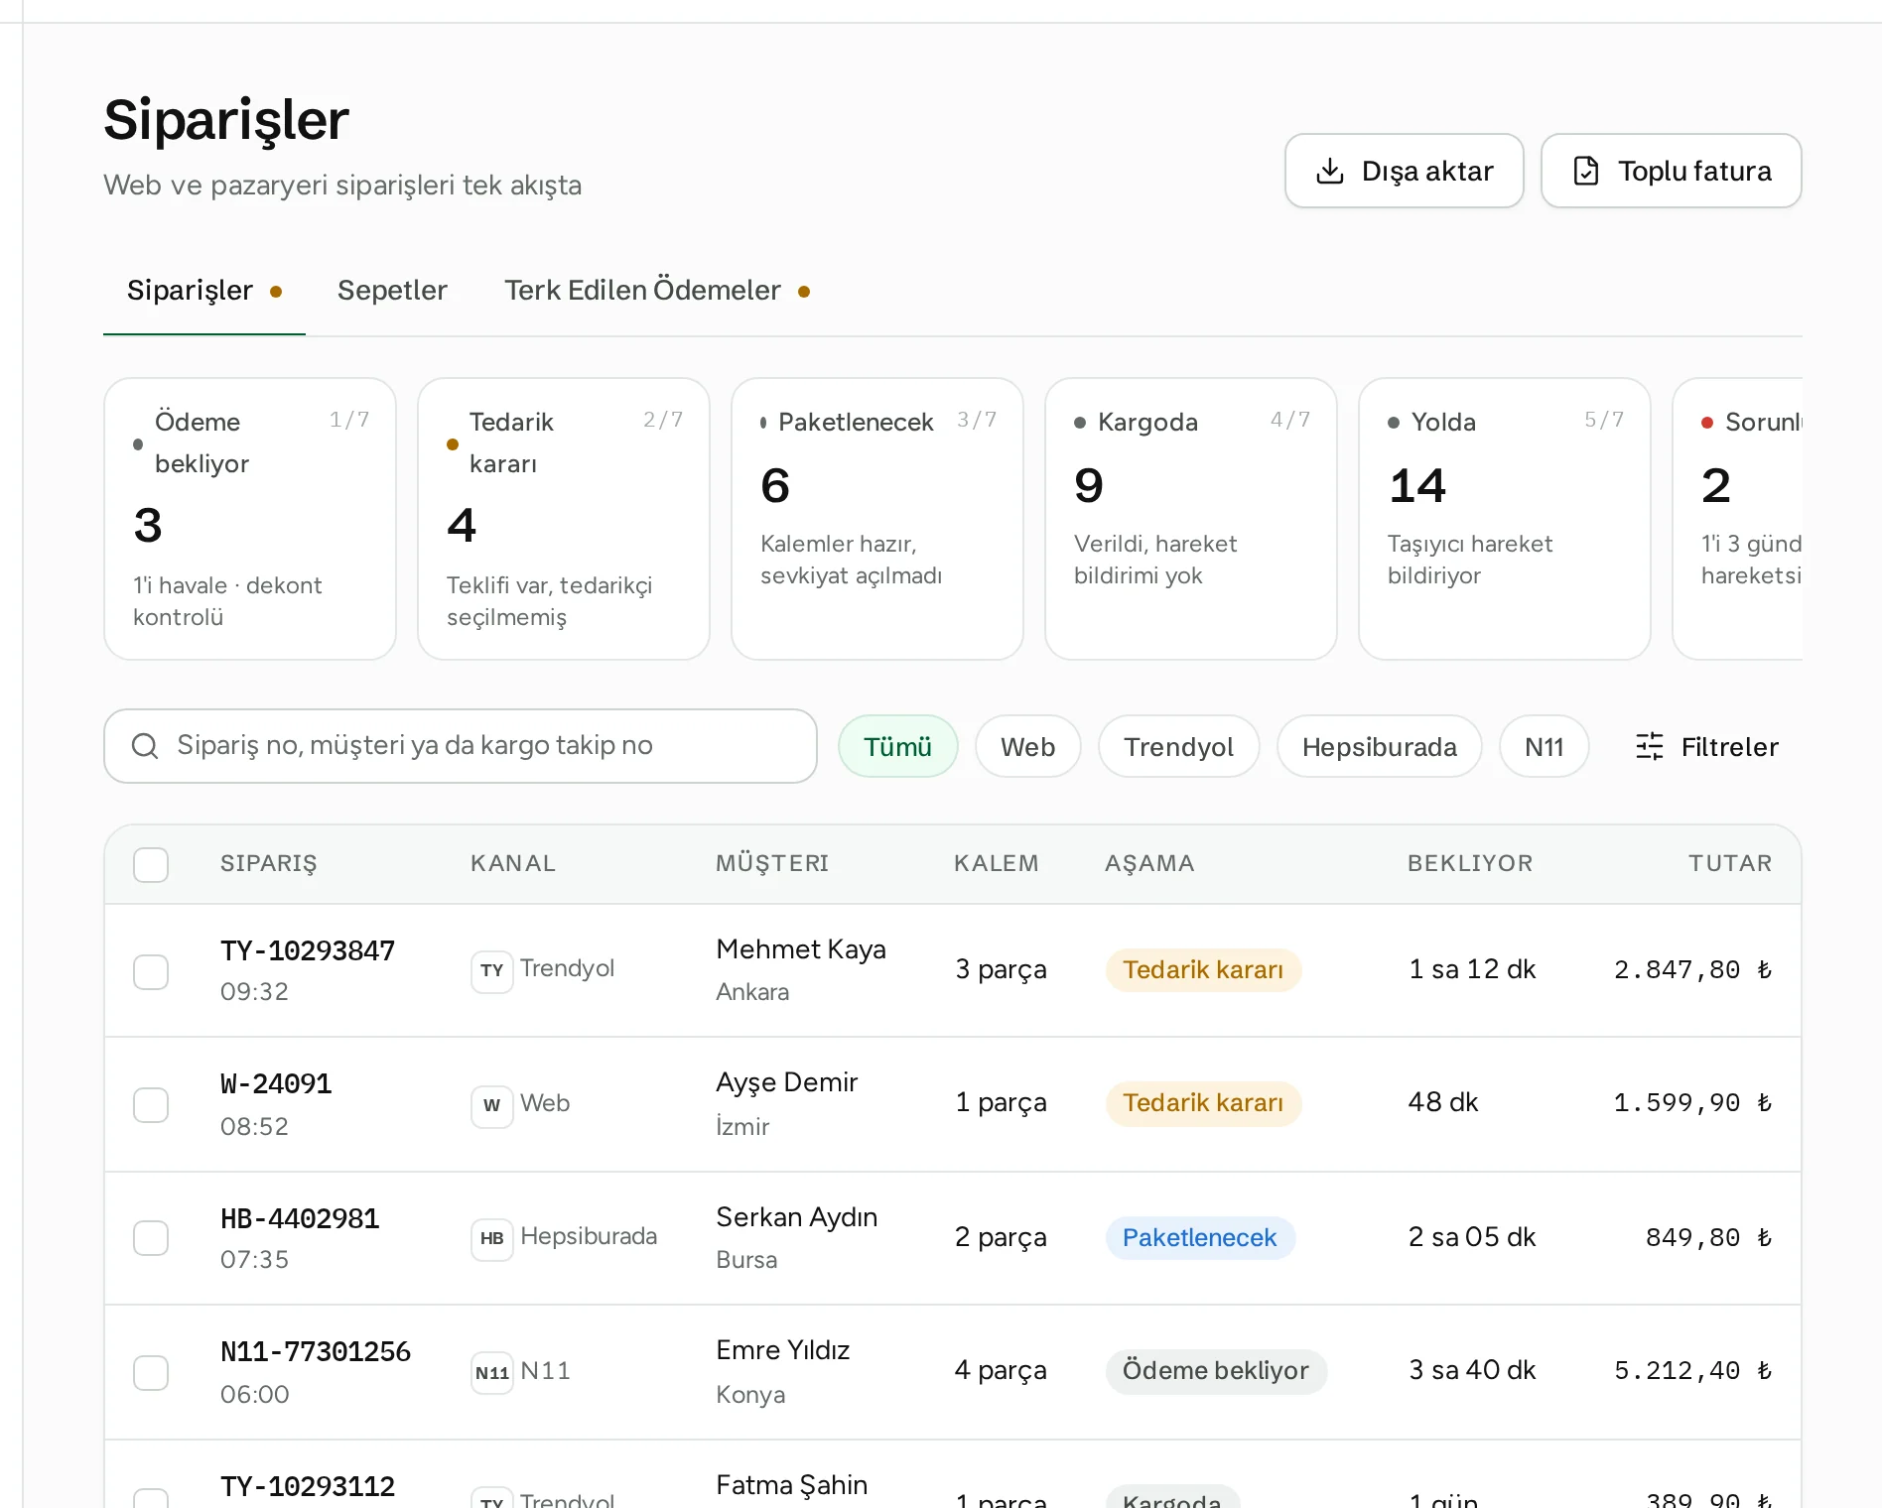Click the Tedarik kararı badge for Mehmet Kaya
Image resolution: width=1882 pixels, height=1508 pixels.
tap(1203, 970)
